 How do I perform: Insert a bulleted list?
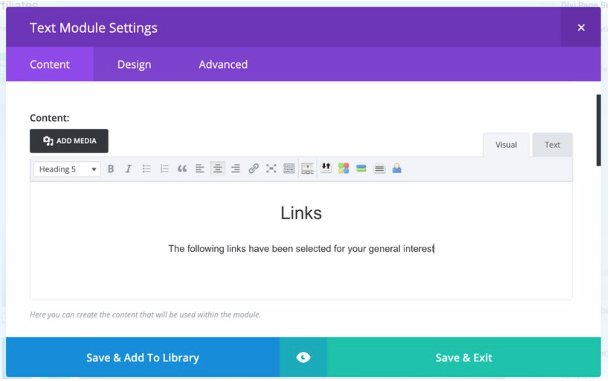point(146,169)
